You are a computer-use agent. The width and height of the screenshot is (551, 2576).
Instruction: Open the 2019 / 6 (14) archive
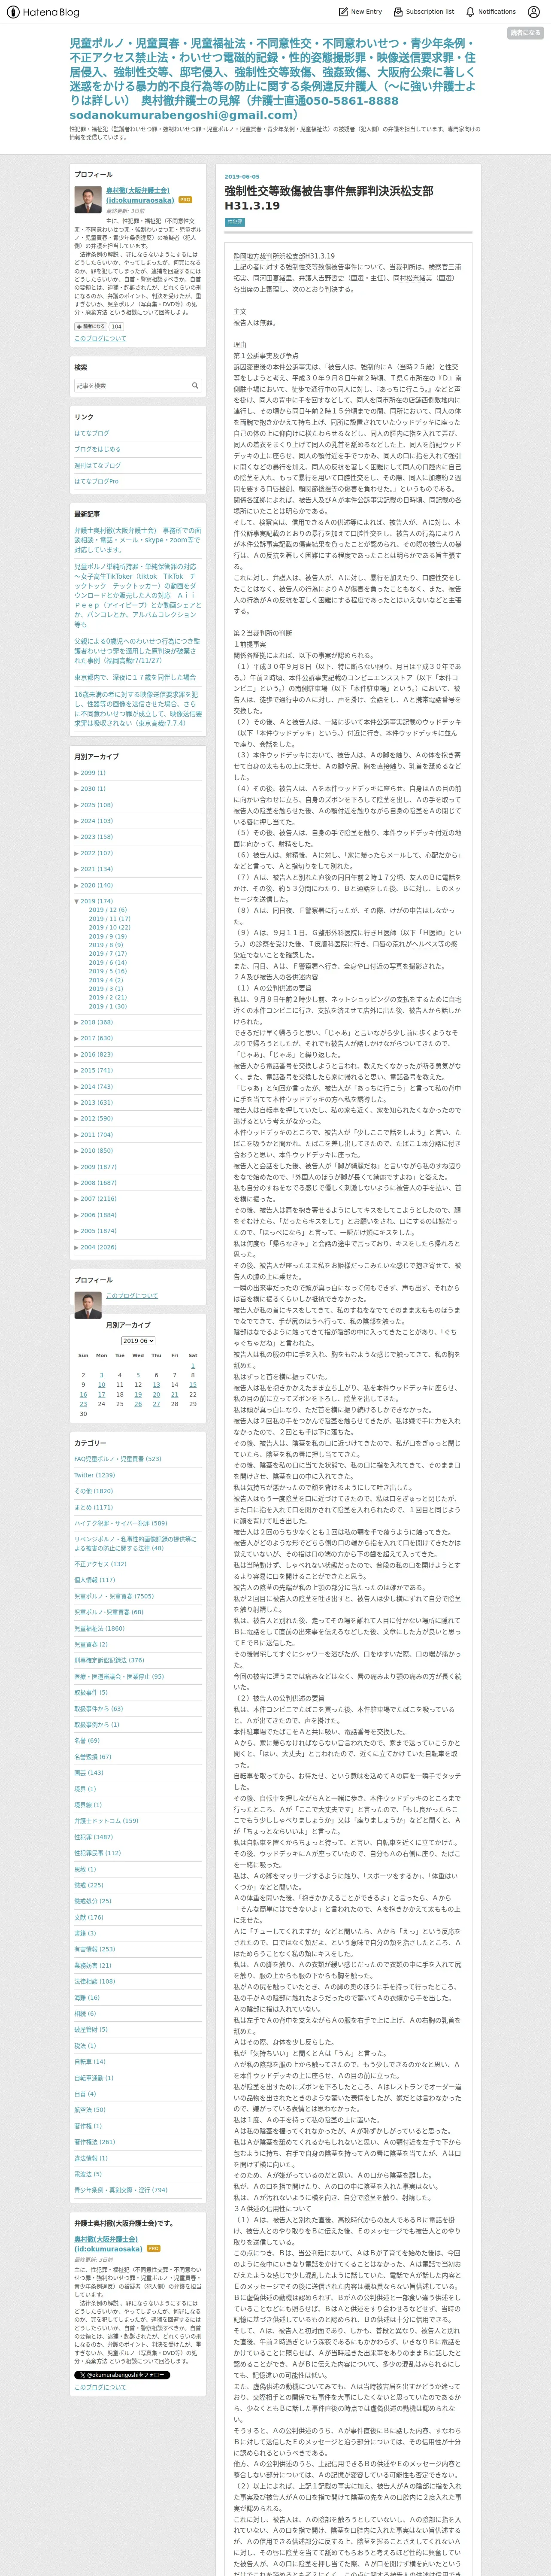point(108,962)
